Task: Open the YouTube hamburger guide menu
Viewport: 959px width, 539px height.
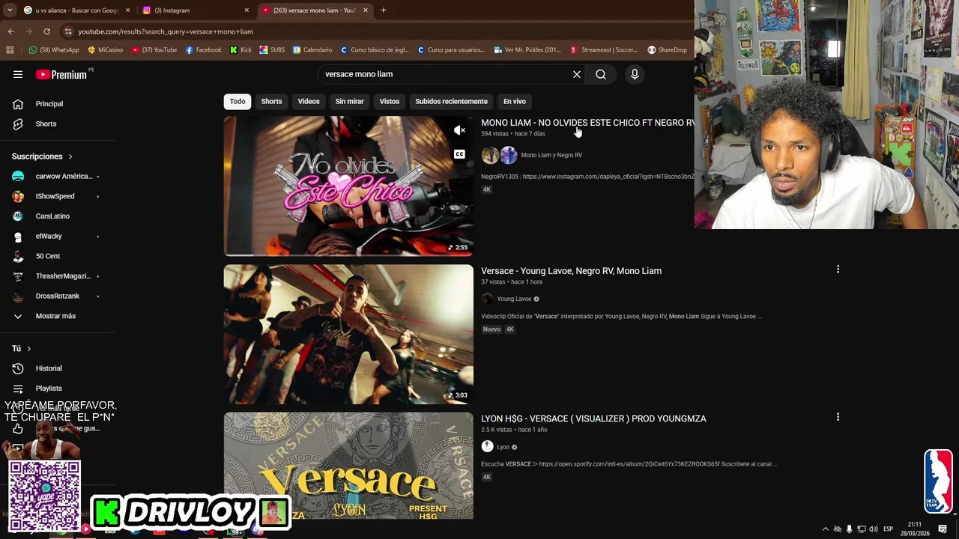Action: tap(18, 74)
